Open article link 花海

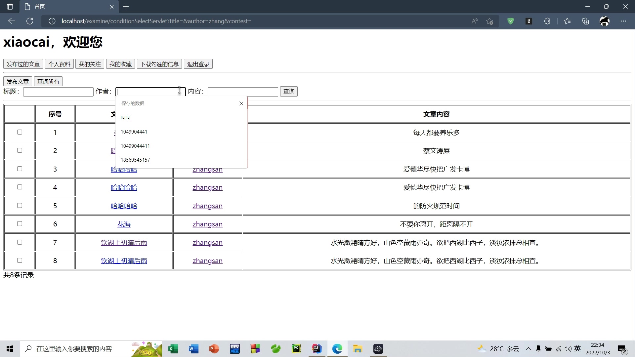[124, 224]
